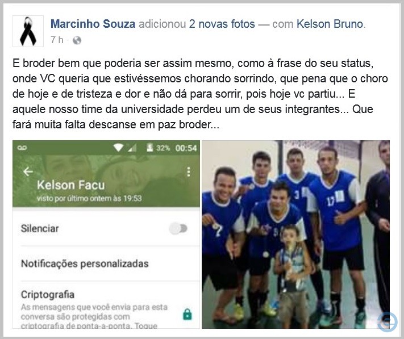
Task: Click the Kelson Facu contact name
Action: coord(71,185)
